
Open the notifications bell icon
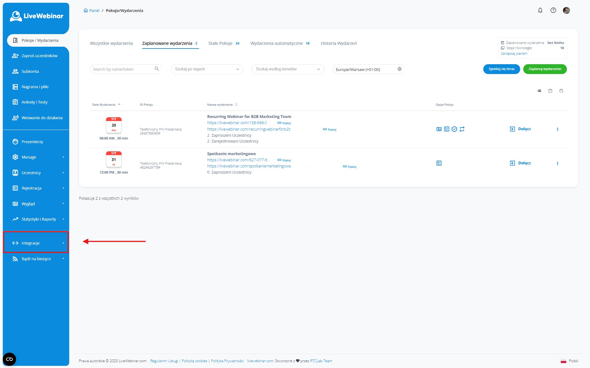pyautogui.click(x=540, y=10)
